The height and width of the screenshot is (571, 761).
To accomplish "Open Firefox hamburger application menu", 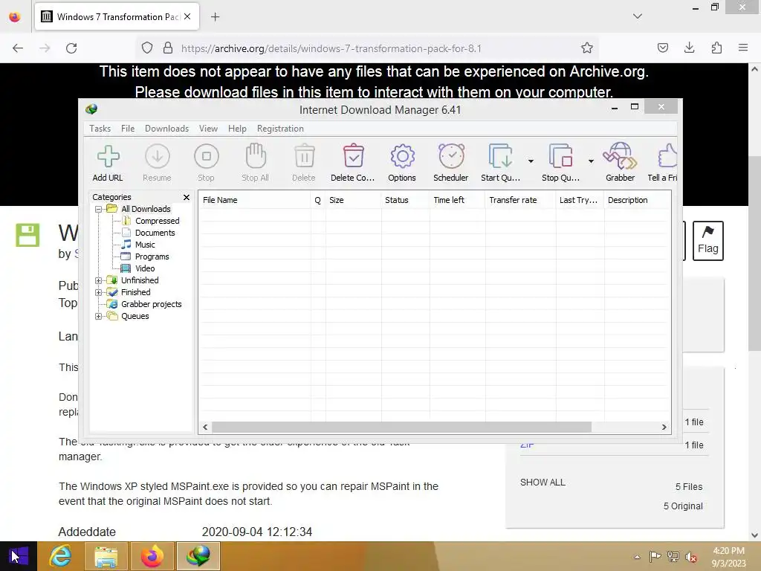I will pyautogui.click(x=743, y=48).
